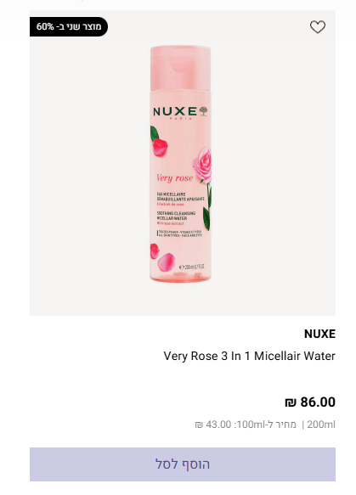This screenshot has width=356, height=495.
Task: Click the 200ml size label below price
Action: pos(321,425)
